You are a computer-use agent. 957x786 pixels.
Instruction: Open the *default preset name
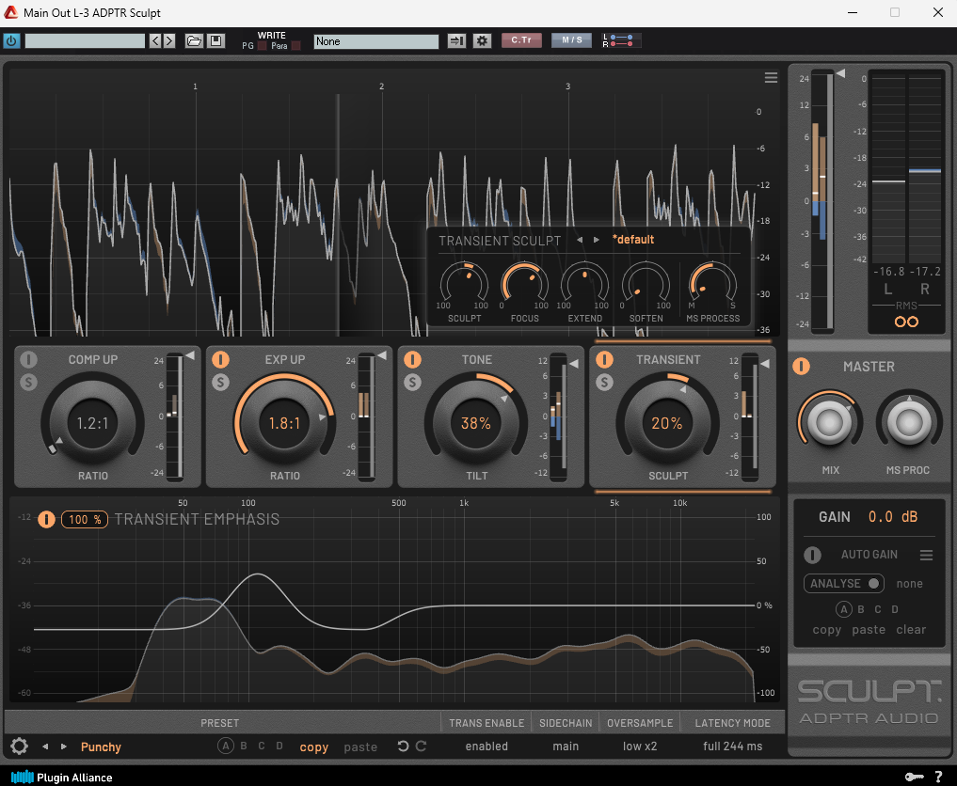pyautogui.click(x=633, y=240)
